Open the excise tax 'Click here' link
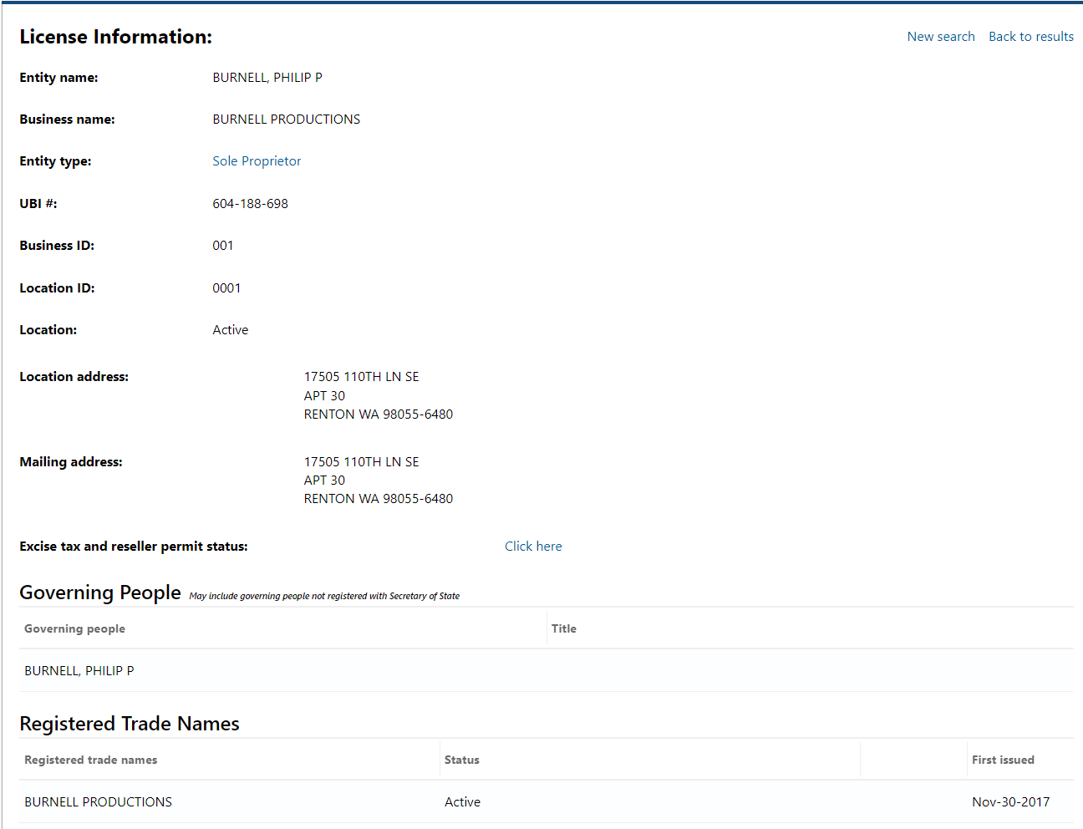This screenshot has width=1083, height=829. pos(533,547)
